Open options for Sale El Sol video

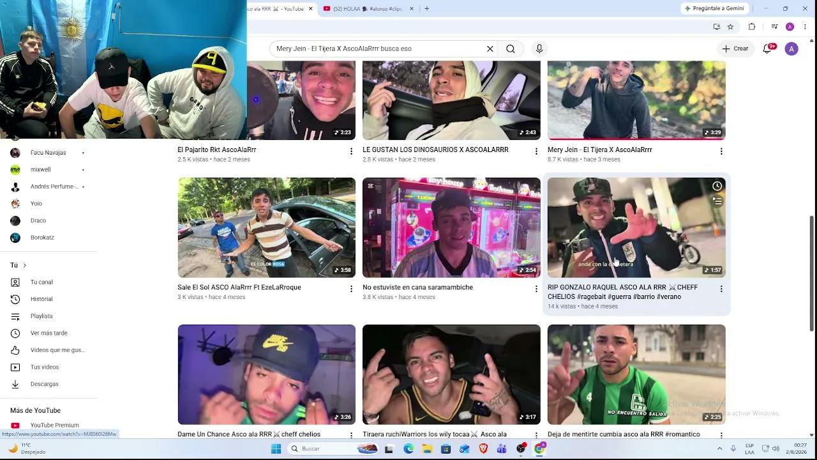click(351, 289)
